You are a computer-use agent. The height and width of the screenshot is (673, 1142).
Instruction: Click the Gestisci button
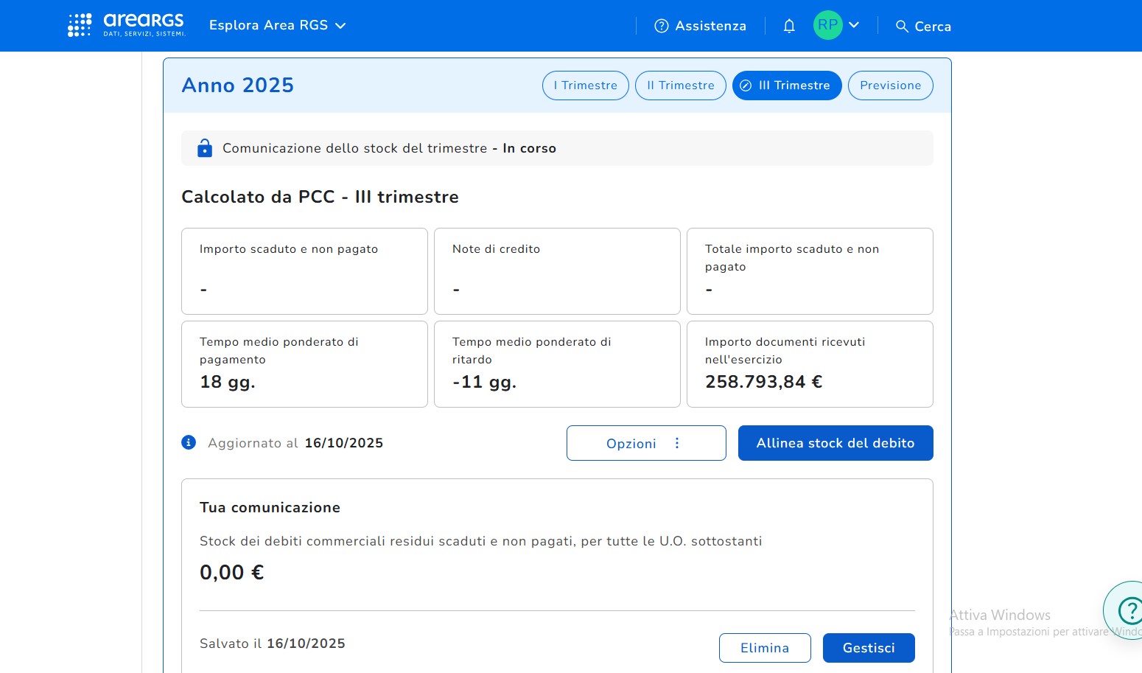point(868,648)
